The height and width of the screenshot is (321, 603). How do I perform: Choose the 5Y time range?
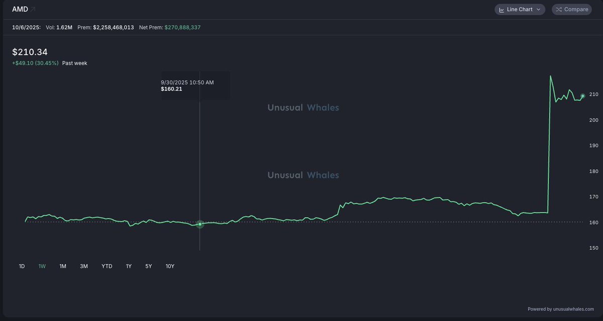(148, 266)
